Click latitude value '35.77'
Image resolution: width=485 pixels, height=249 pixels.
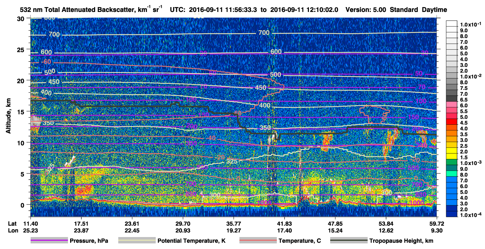click(x=234, y=224)
